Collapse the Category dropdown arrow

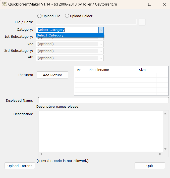101,30
